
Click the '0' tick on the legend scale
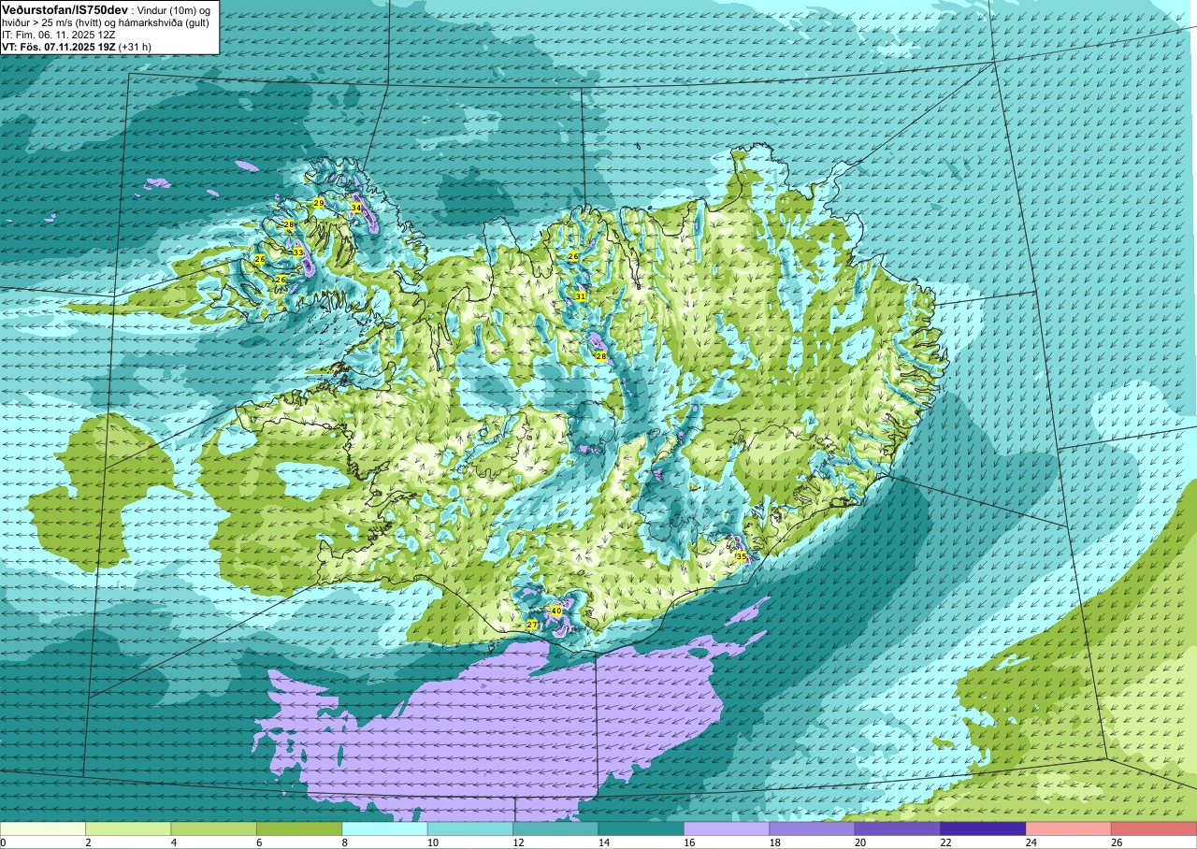3,842
